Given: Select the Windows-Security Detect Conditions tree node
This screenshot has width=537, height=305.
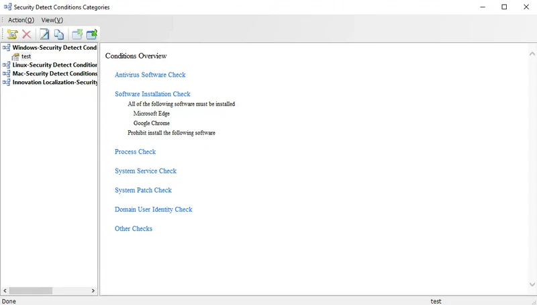Looking at the screenshot, I should 54,47.
